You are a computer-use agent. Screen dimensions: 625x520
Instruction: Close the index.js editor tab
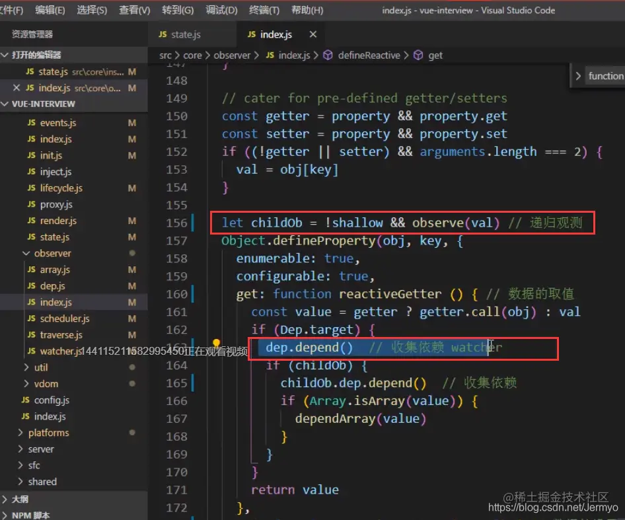pos(313,34)
